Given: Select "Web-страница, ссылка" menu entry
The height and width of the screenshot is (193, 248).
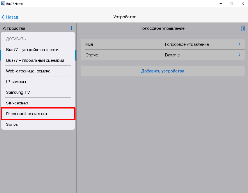Looking at the screenshot, I should click(28, 71).
